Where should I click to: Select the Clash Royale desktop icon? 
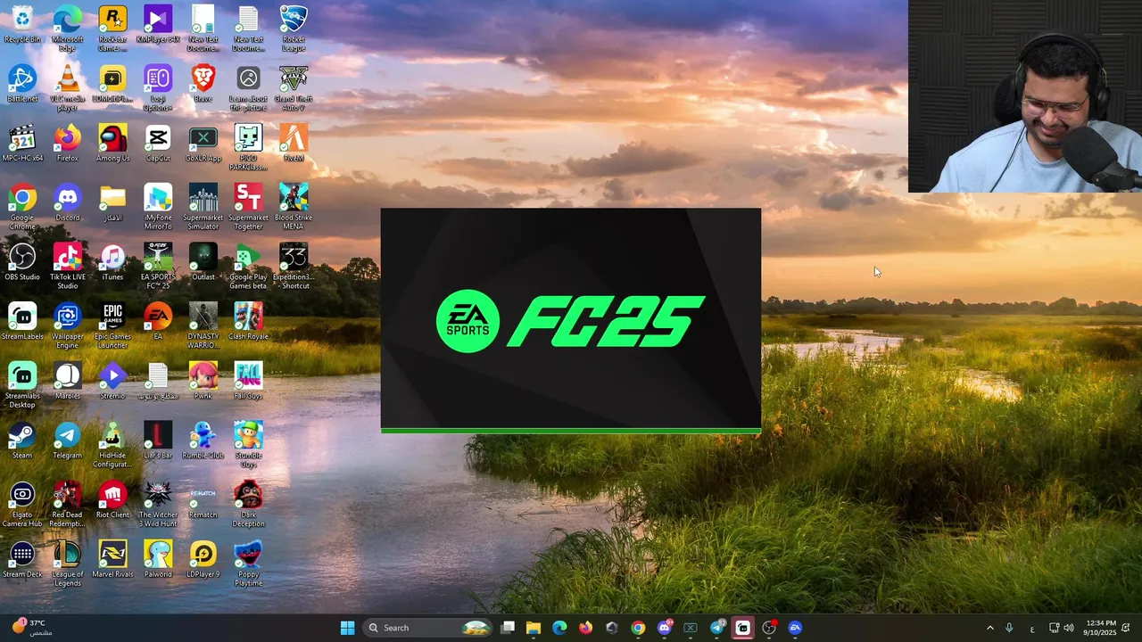coord(248,322)
